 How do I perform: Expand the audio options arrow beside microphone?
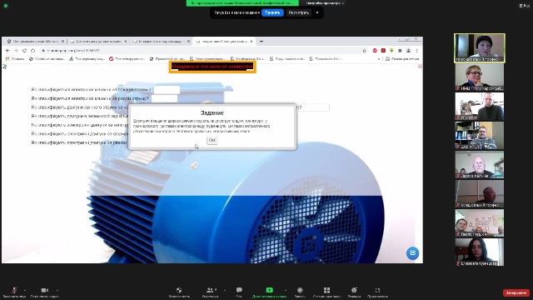point(25,290)
